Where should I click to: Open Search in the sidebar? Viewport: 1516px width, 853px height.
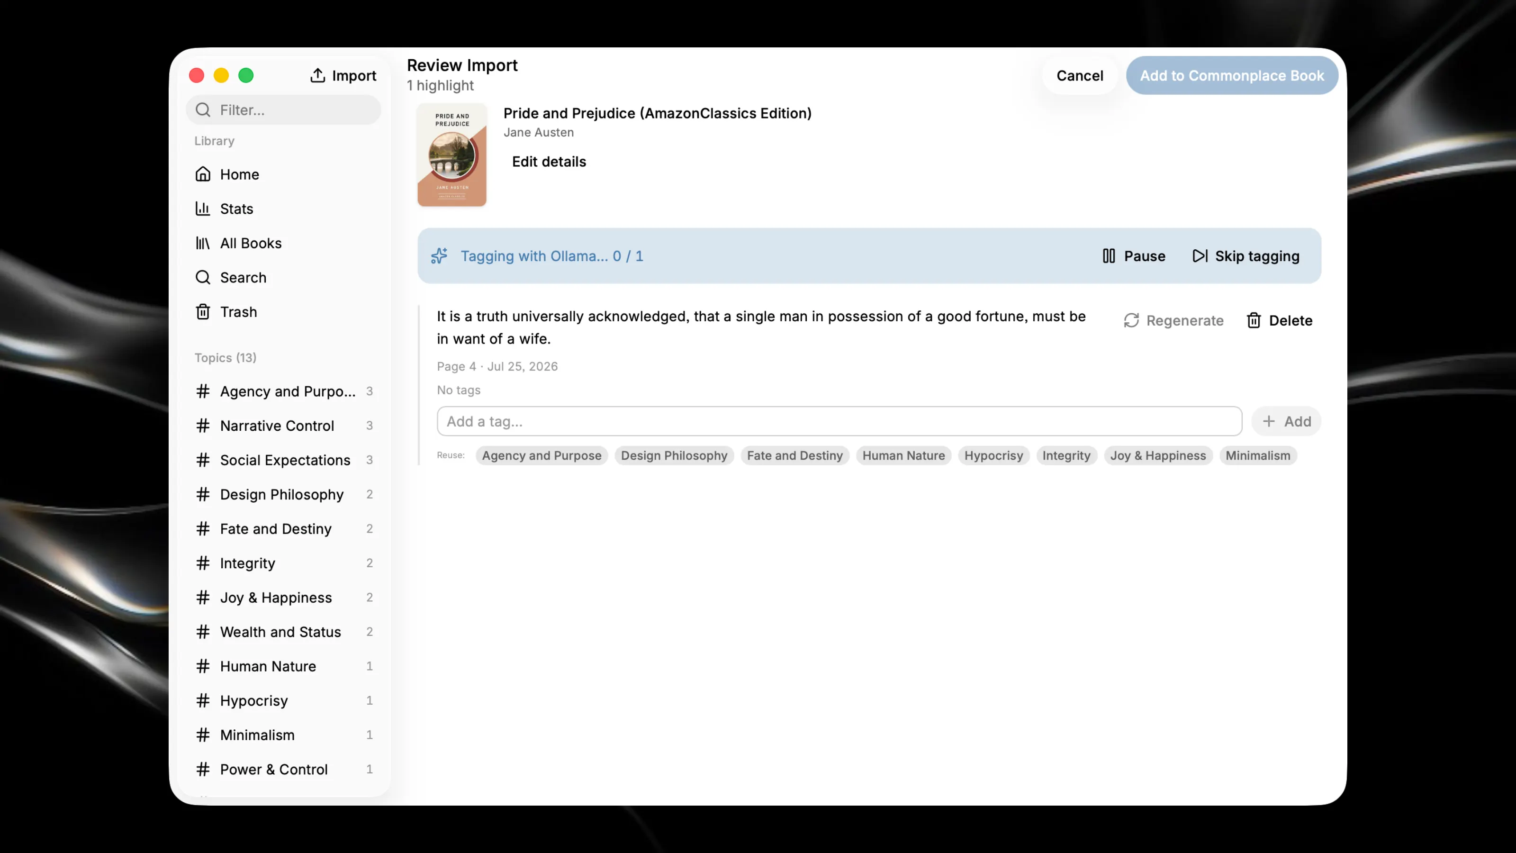point(284,277)
